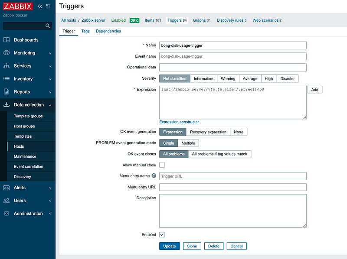Viewport: 347px width, 259px height.
Task: Set severity to Warning
Action: point(228,78)
